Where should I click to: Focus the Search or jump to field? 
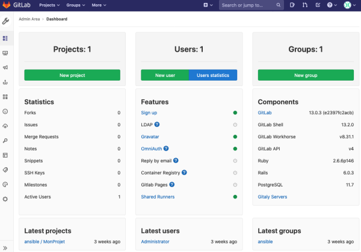(x=247, y=5)
